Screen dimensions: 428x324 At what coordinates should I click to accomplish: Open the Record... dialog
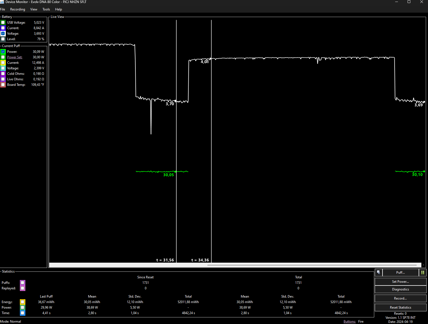pos(400,298)
